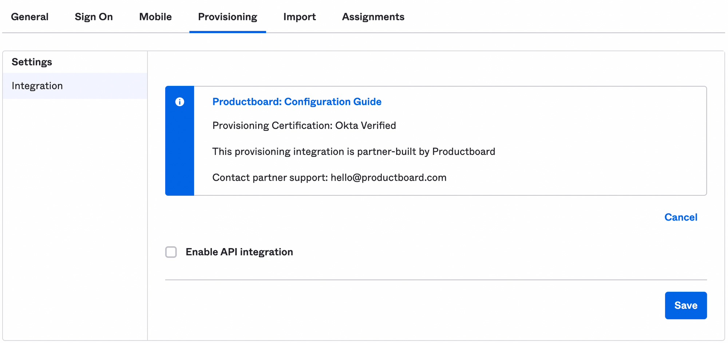The height and width of the screenshot is (343, 728).
Task: Select Integration under Settings
Action: point(37,86)
